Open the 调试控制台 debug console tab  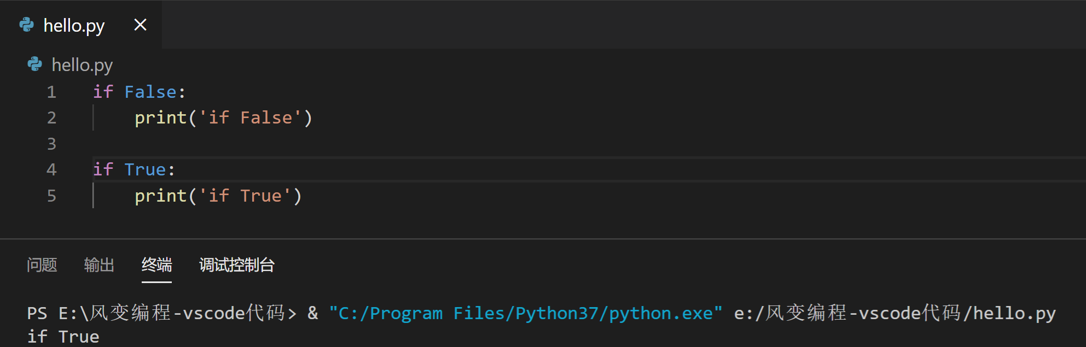(x=237, y=265)
